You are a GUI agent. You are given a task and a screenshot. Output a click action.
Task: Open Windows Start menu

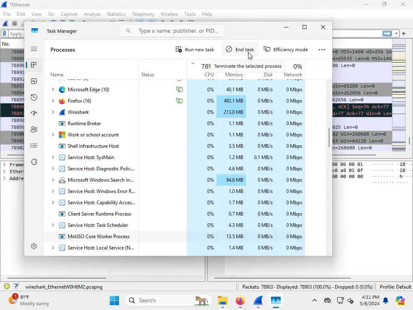[x=114, y=300]
